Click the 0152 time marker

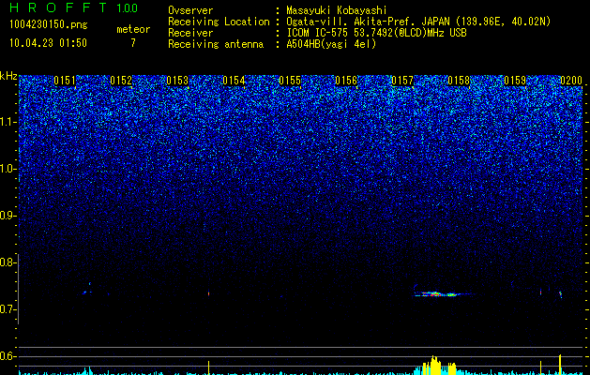121,81
